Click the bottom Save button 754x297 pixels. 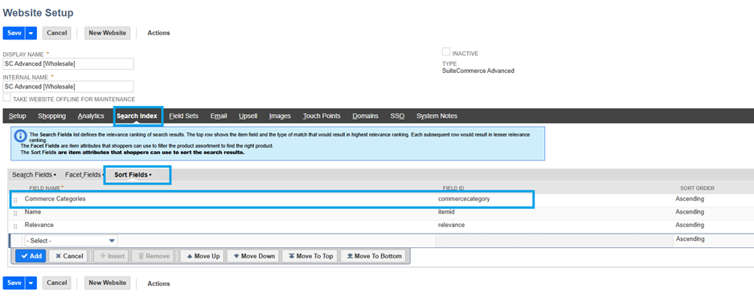tap(14, 283)
